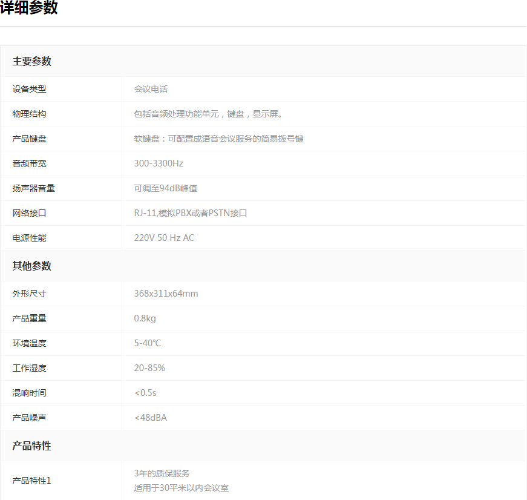Click the 详细参数 page heading

coord(29,8)
